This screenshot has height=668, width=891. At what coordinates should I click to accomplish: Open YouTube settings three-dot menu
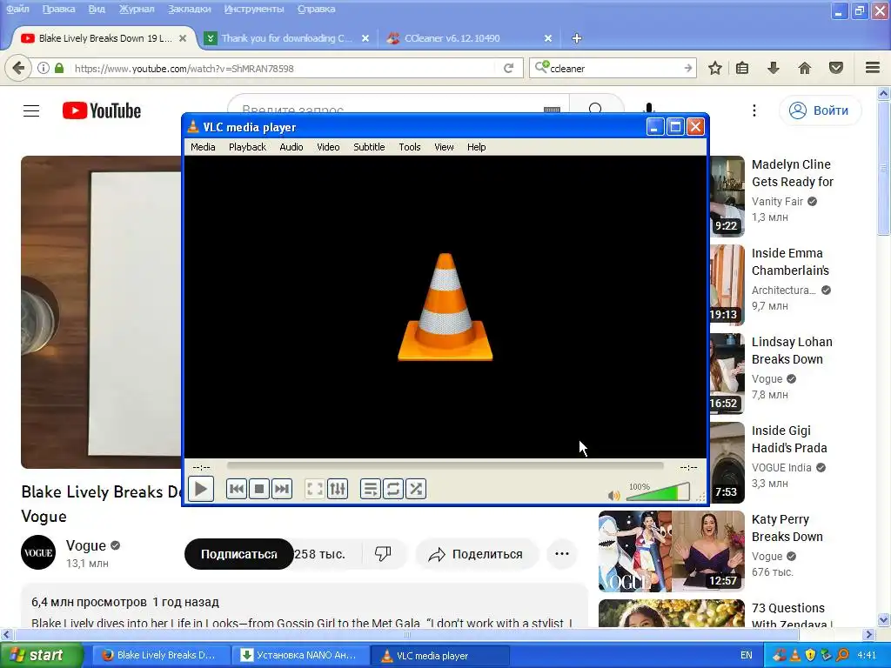[754, 110]
